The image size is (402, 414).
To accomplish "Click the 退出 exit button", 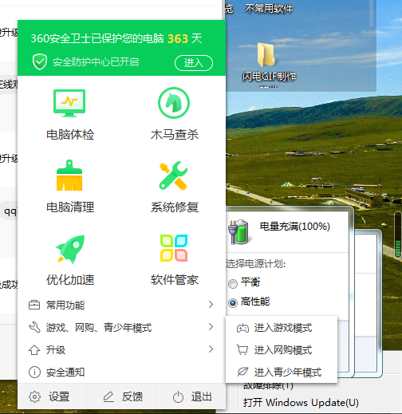I will pyautogui.click(x=192, y=396).
